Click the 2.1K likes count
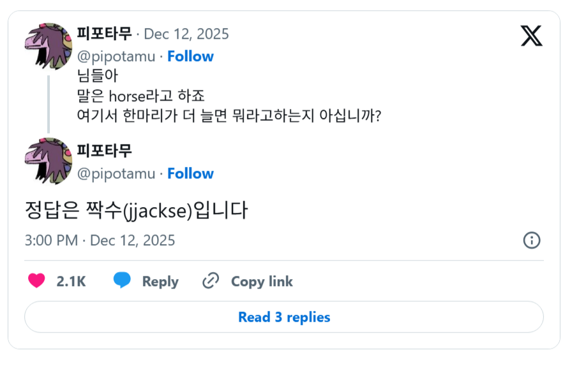570x367 pixels. point(71,282)
